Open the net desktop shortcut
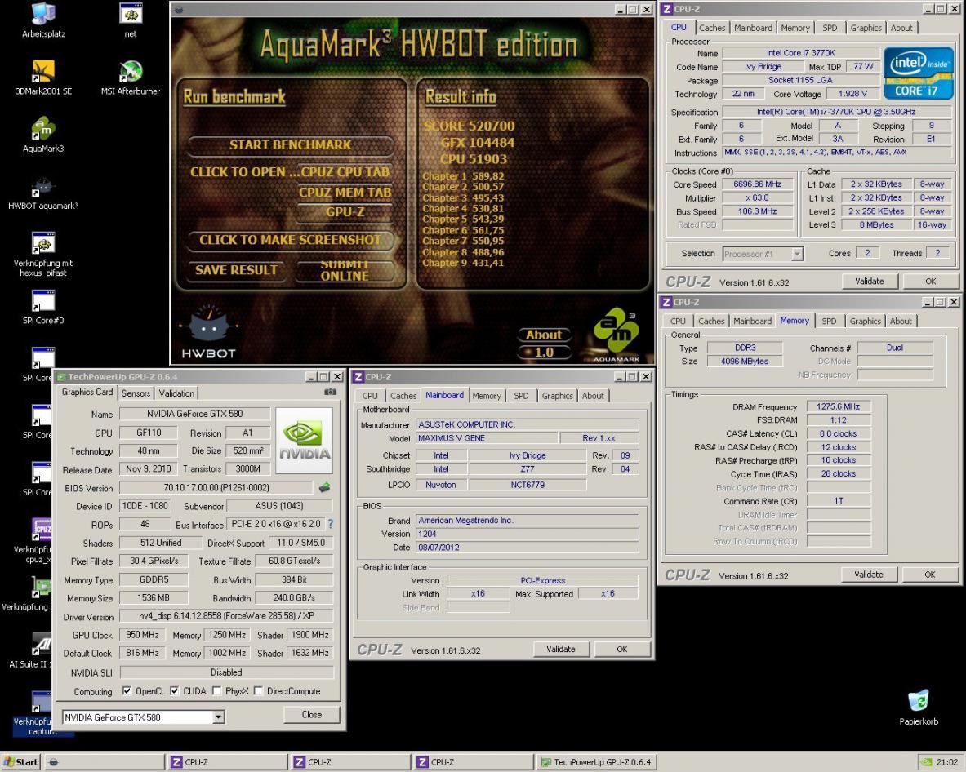 pyautogui.click(x=131, y=20)
